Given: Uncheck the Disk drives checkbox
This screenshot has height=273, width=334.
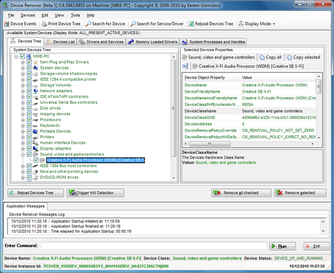Looking at the screenshot, I should [29, 108].
